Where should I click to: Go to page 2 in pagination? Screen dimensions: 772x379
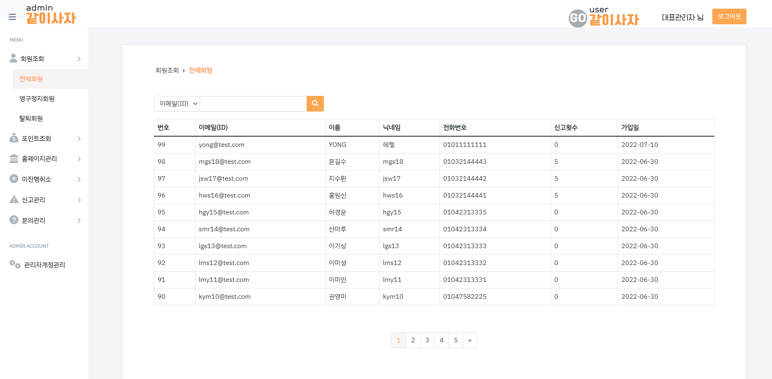coord(413,340)
